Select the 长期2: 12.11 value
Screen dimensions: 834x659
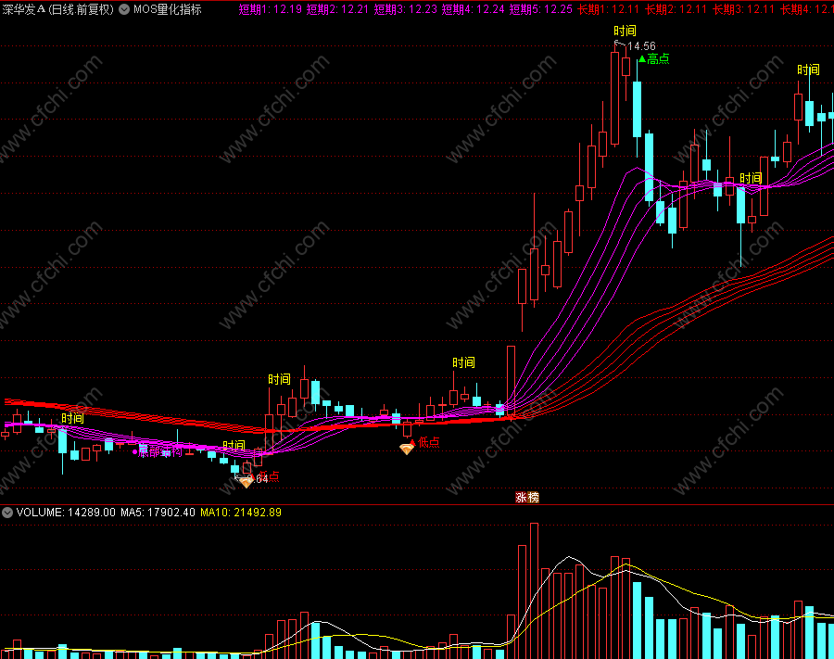pyautogui.click(x=676, y=9)
